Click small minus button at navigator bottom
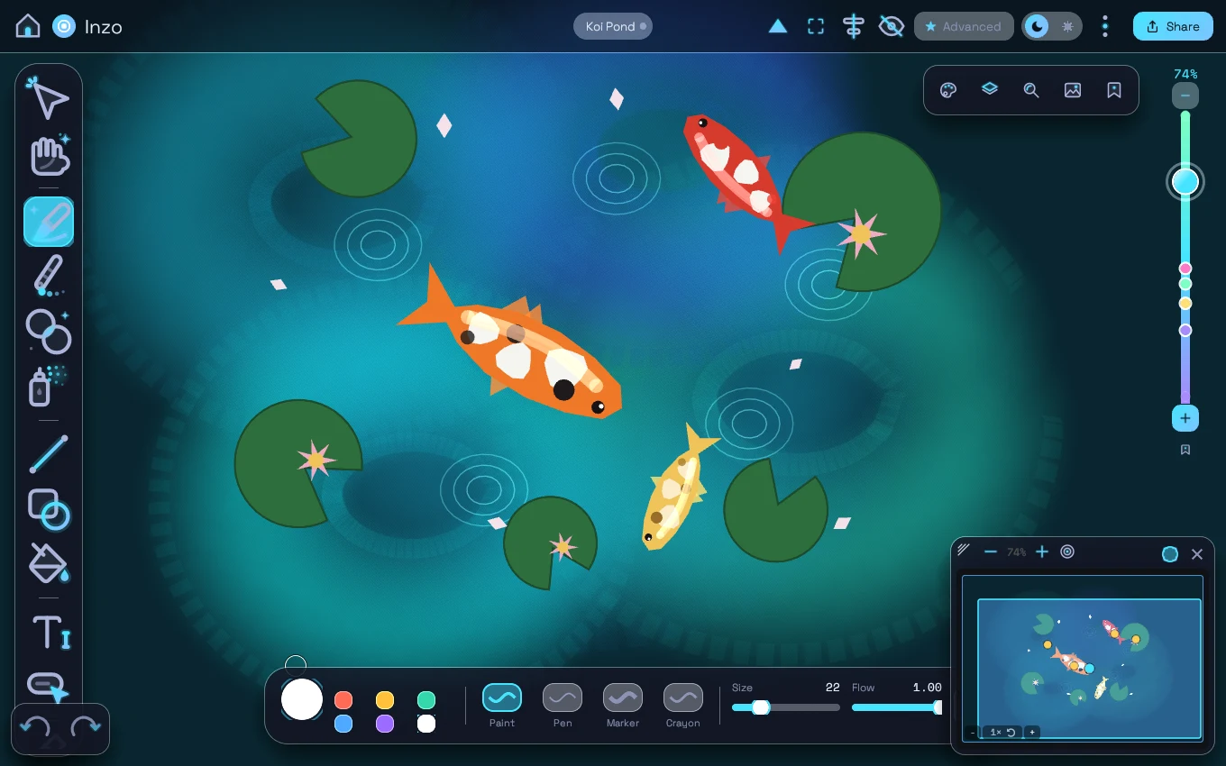 point(974,733)
